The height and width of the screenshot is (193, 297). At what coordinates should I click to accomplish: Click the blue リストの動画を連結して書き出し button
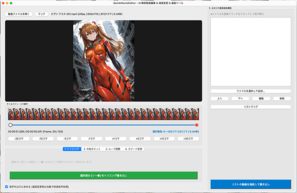[x=251, y=184]
